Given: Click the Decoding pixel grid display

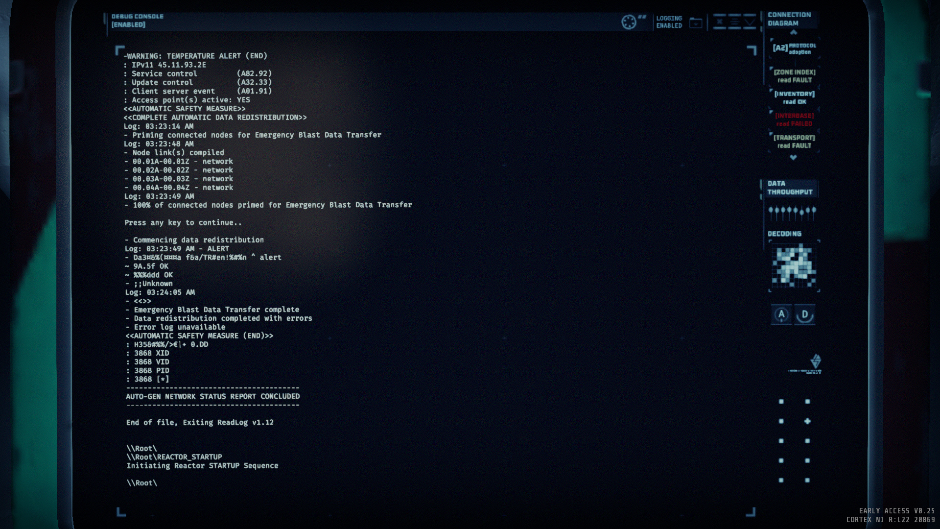Looking at the screenshot, I should tap(793, 266).
